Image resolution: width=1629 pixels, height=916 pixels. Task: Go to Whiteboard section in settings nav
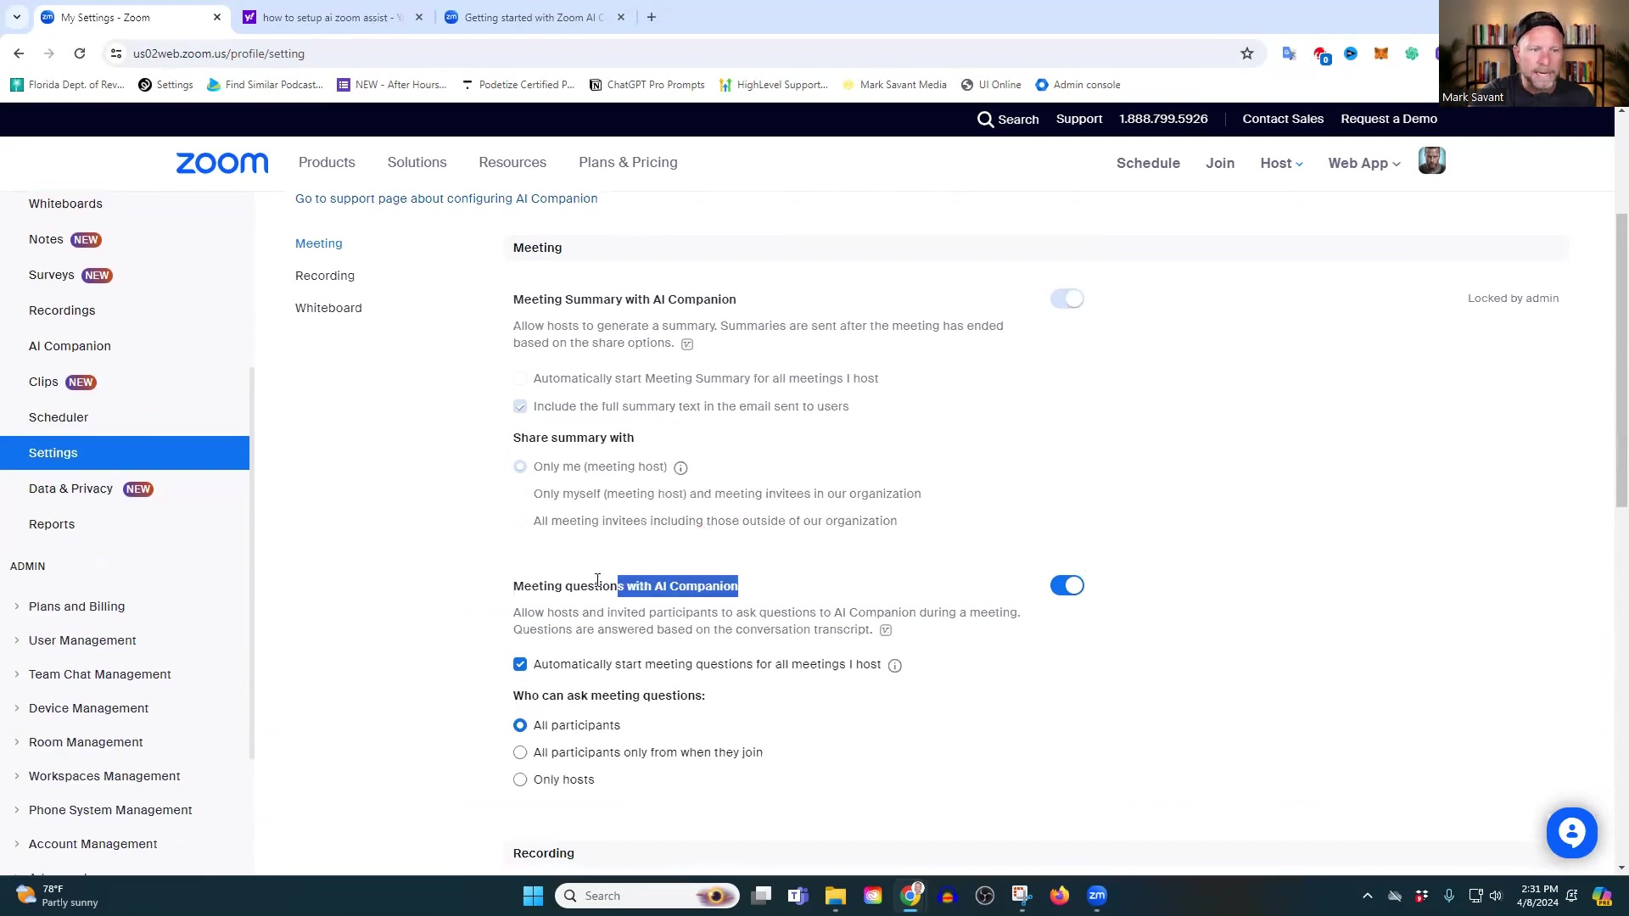(328, 308)
